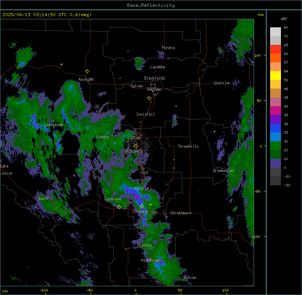Click the Strathmore city label
This screenshot has width=302, height=295.
(181, 213)
